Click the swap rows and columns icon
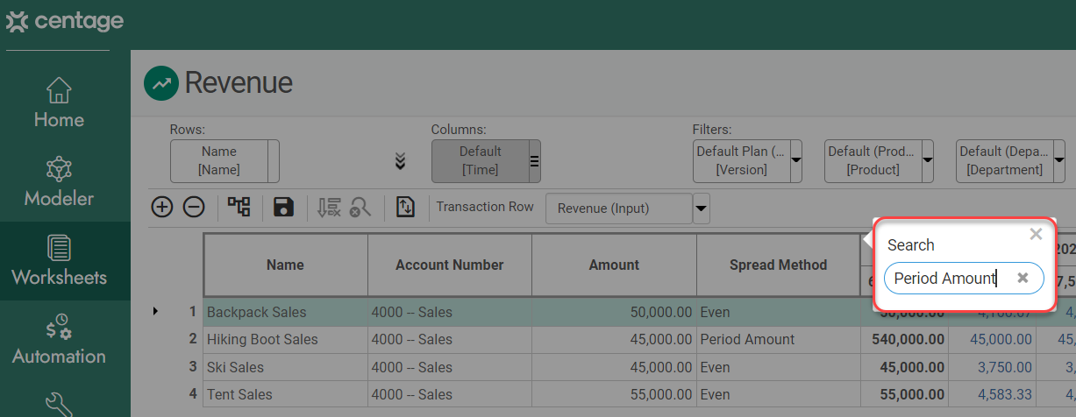 tap(405, 207)
